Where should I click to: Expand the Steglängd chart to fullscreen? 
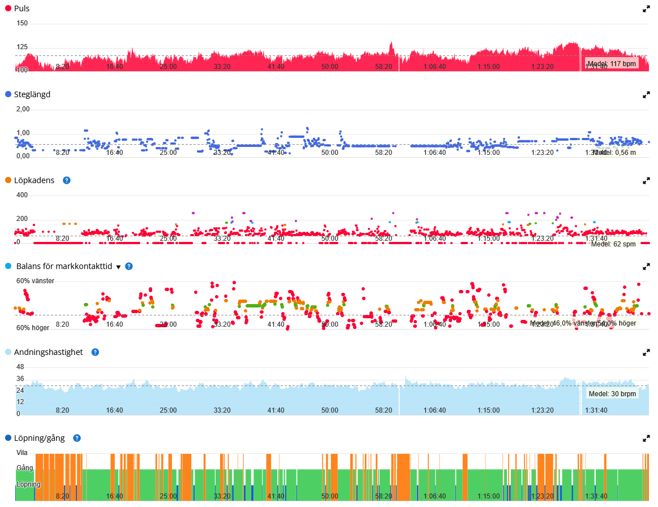pyautogui.click(x=646, y=95)
